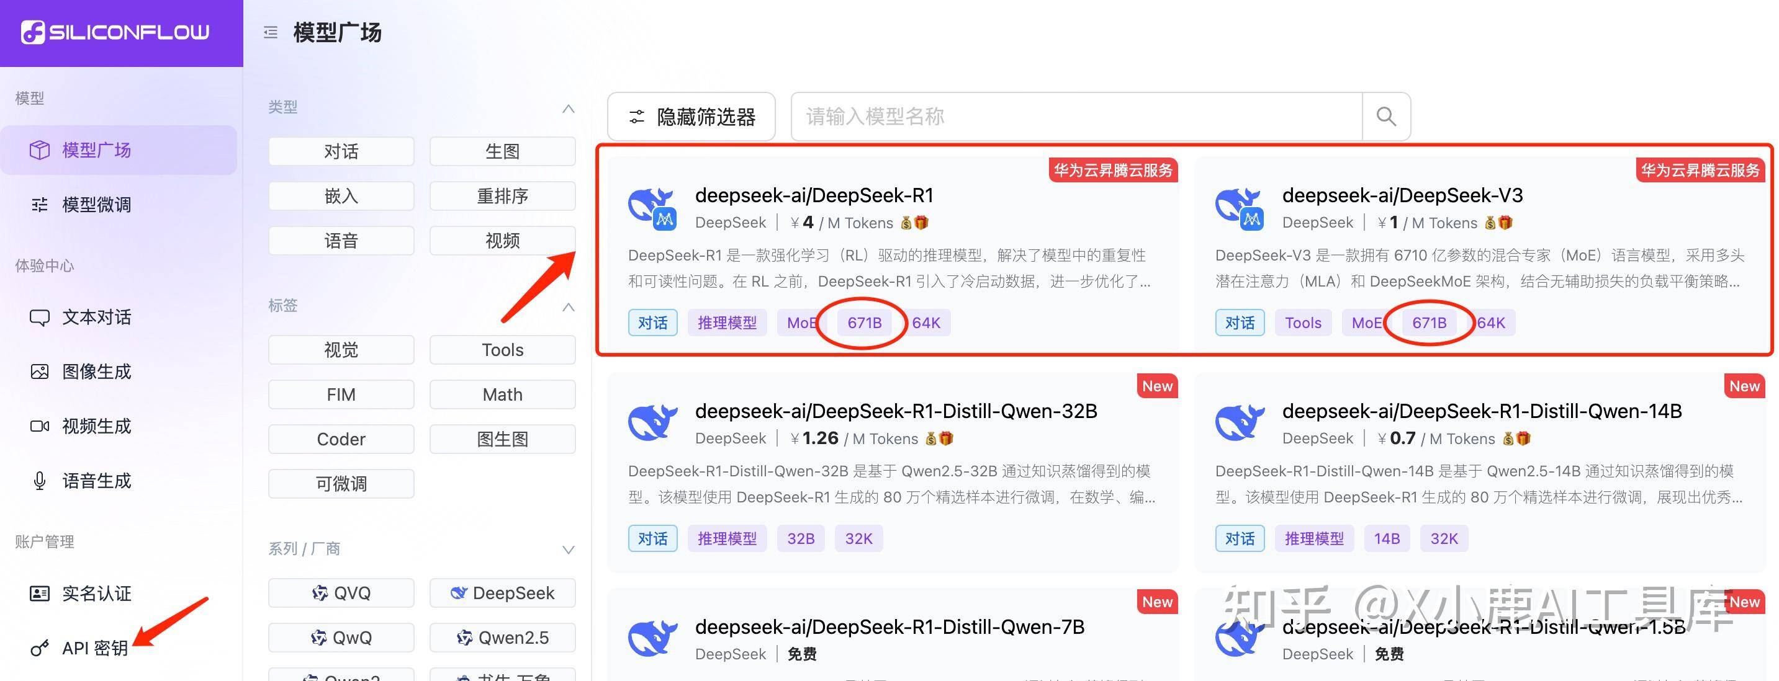The width and height of the screenshot is (1779, 681).
Task: Click whale logo on Distill-Qwen-32B card
Action: coord(652,422)
